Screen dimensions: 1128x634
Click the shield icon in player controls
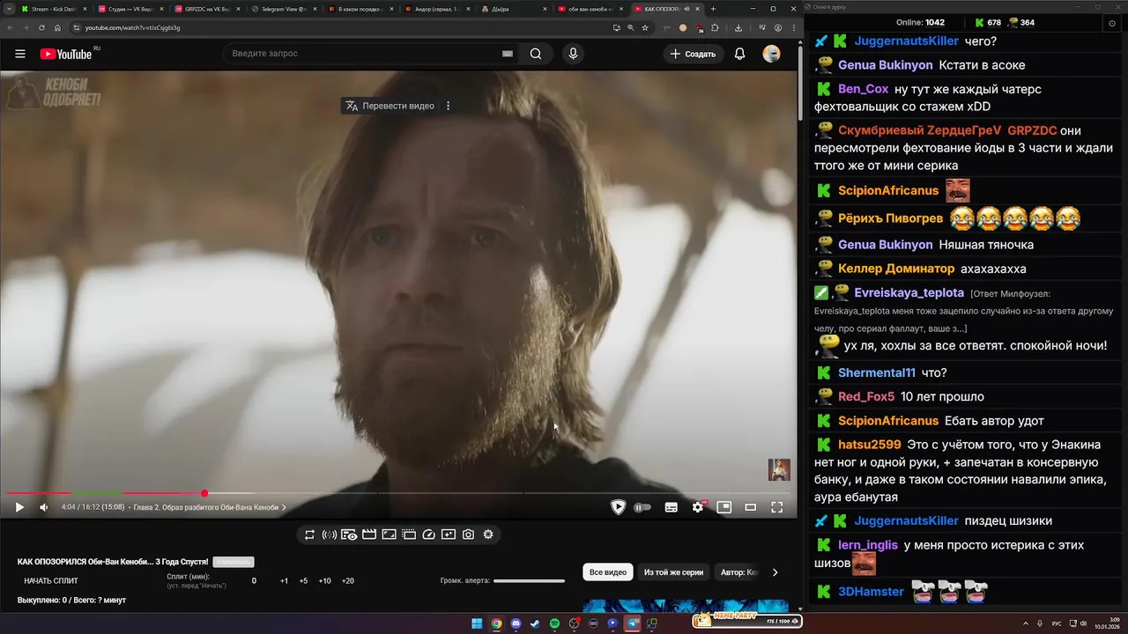point(618,507)
